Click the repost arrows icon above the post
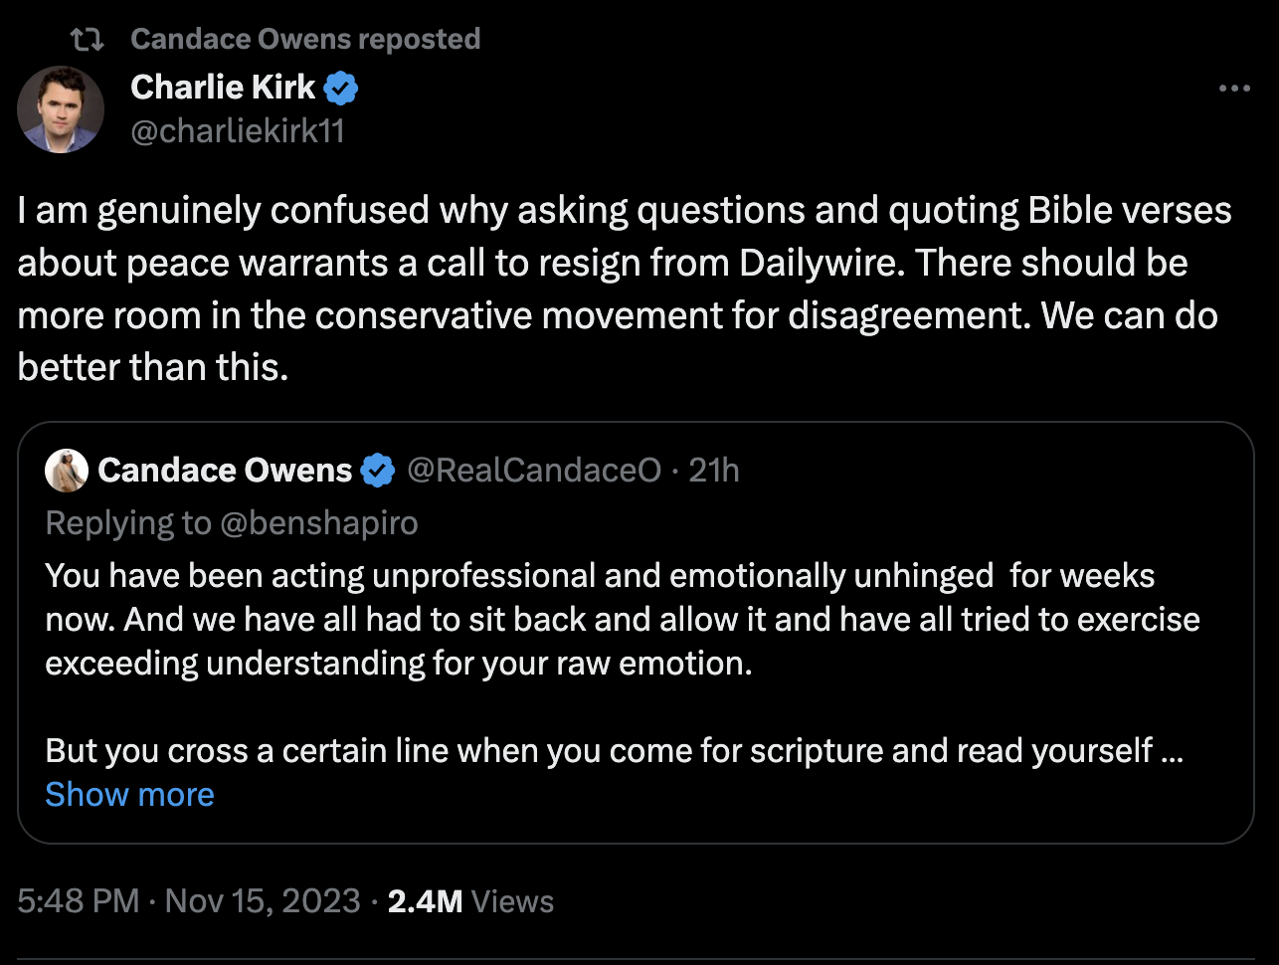This screenshot has width=1279, height=965. click(x=87, y=39)
